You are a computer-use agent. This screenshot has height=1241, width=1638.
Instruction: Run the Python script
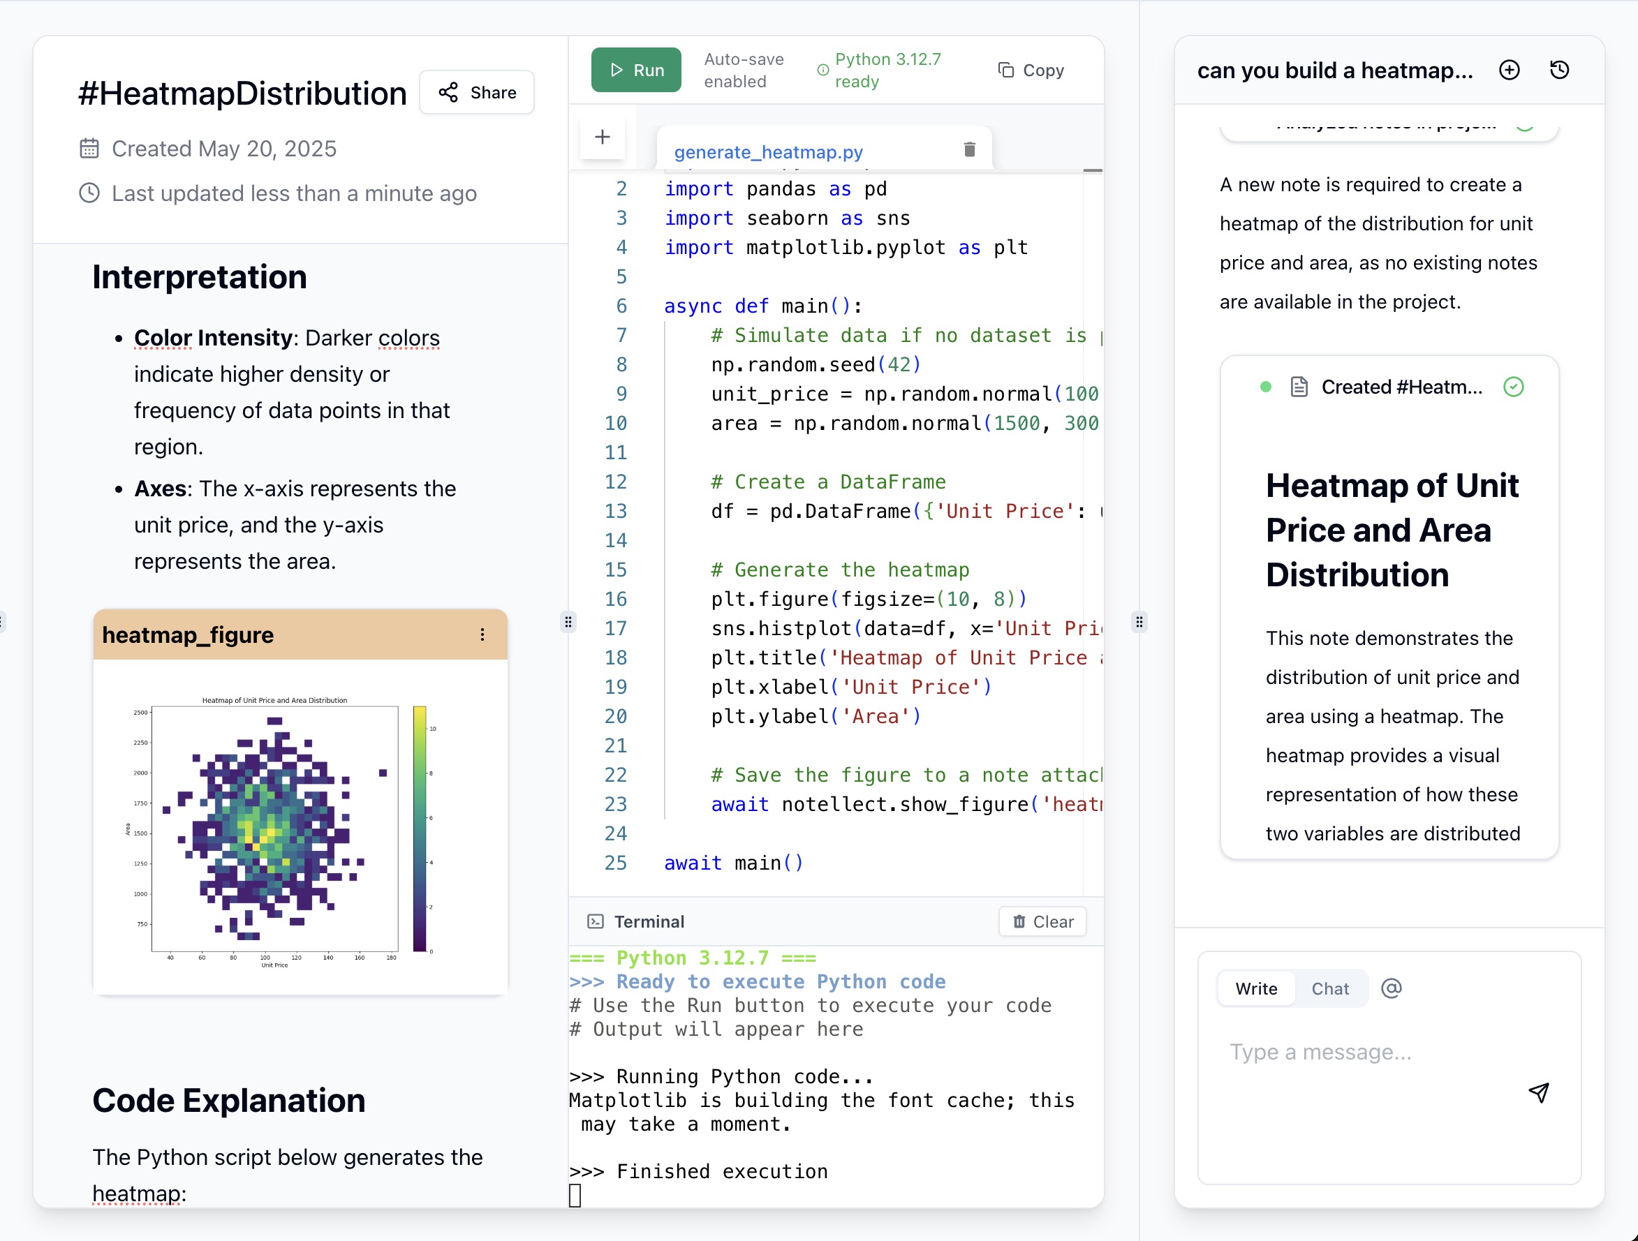635,70
